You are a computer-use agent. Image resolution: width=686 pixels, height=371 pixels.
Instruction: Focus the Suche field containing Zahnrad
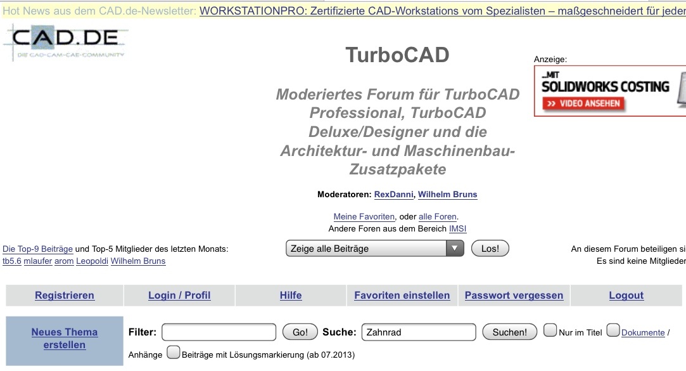[x=419, y=332]
